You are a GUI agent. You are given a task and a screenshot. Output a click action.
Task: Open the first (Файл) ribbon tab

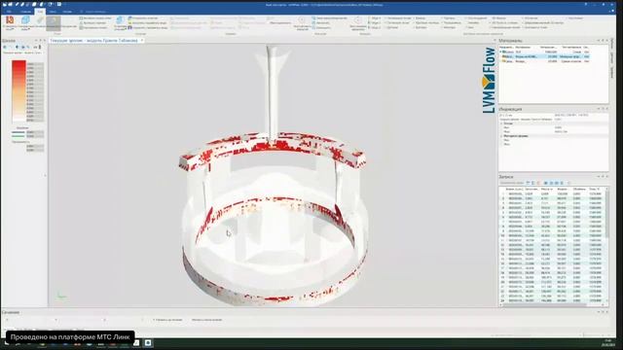click(x=9, y=12)
